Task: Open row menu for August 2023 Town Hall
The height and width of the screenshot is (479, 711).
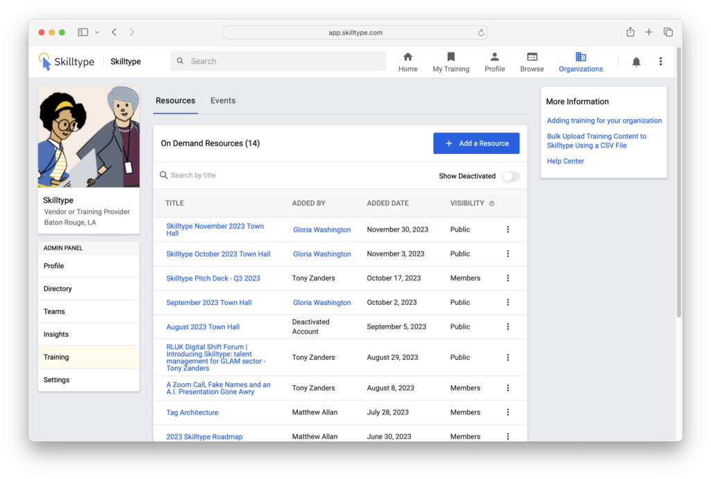Action: pyautogui.click(x=508, y=326)
